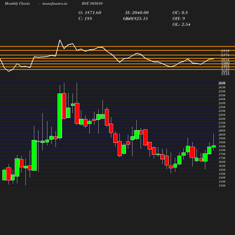The image size is (235, 235).
Task: Click the 2313 level label on the line chart
Action: 225,51
